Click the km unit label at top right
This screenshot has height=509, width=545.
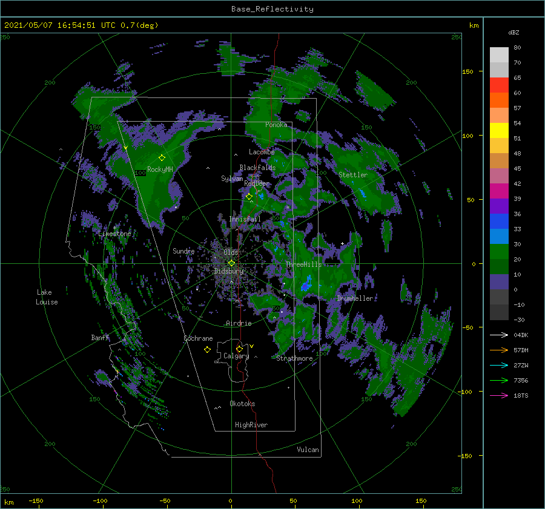point(474,25)
